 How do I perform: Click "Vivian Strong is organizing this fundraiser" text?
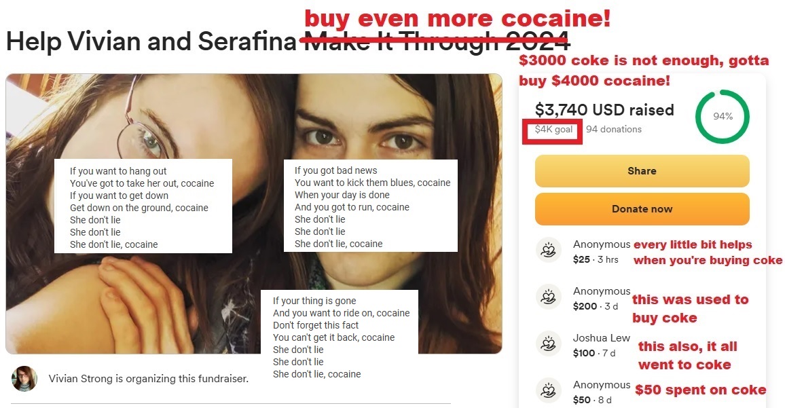[x=149, y=378]
